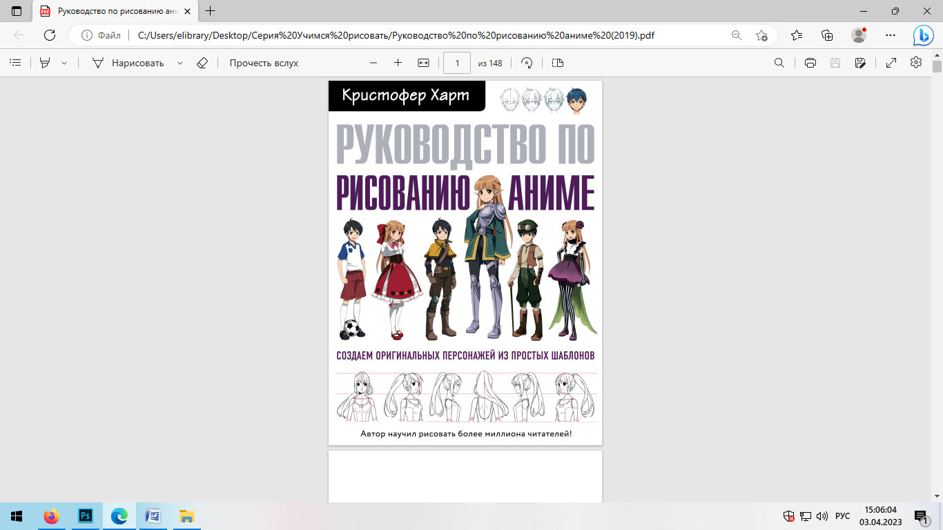
Task: Zoom out with the minus button
Action: click(373, 63)
